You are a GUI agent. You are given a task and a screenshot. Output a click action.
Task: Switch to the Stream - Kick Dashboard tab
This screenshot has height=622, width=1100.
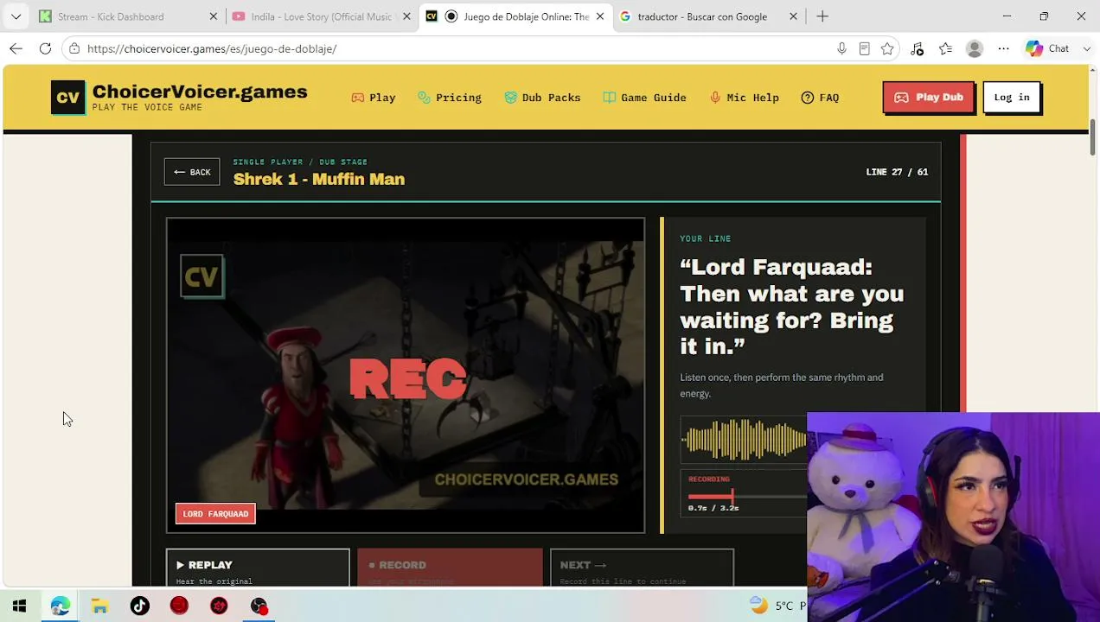[x=111, y=16]
